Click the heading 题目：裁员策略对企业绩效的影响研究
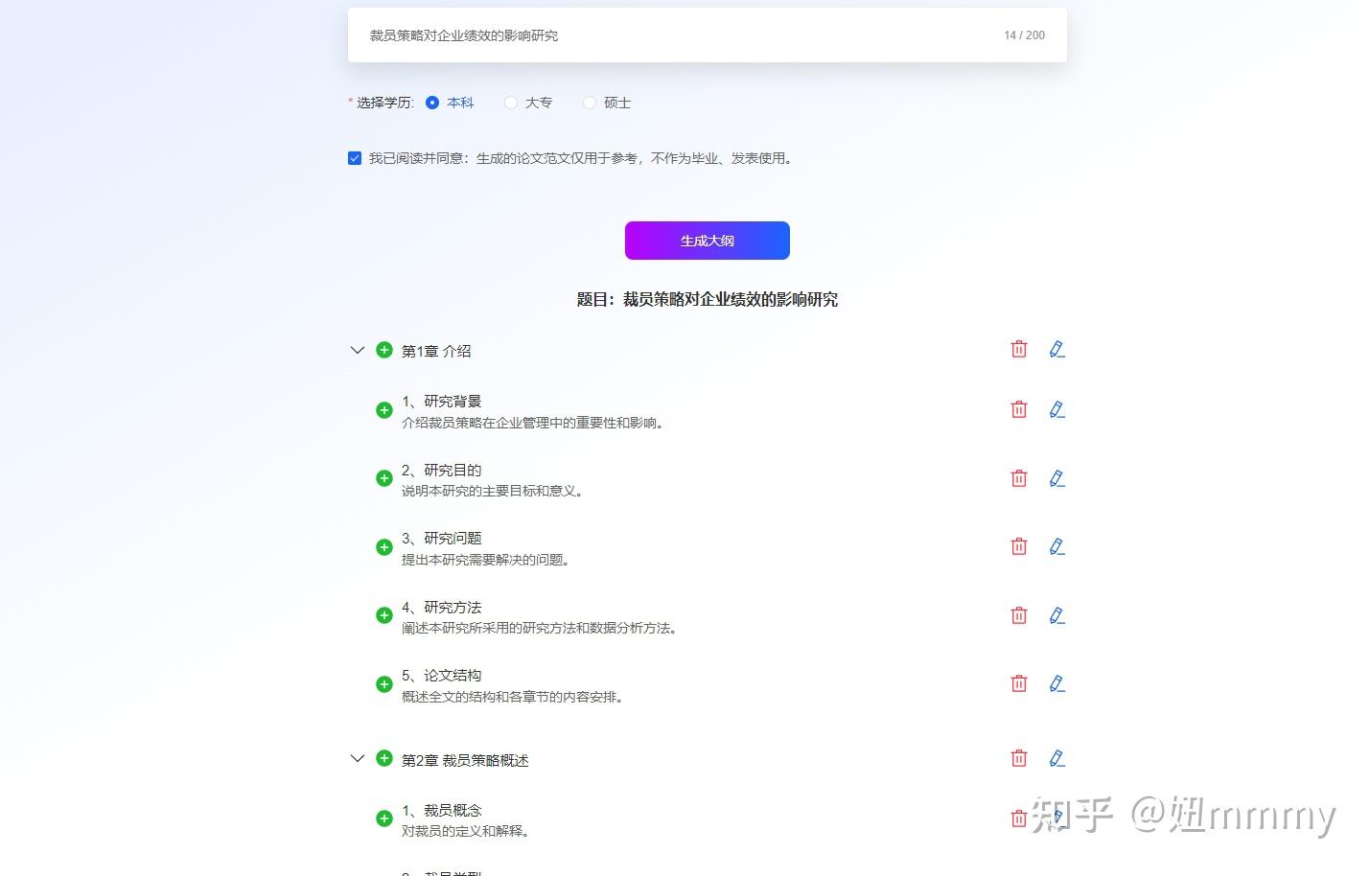 708,299
